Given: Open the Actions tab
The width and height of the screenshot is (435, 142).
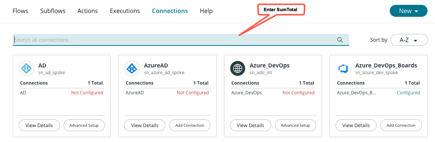Looking at the screenshot, I should 88,11.
